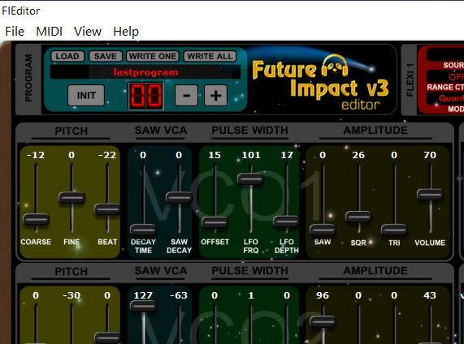
Task: Click the WRITE ALL button
Action: pyautogui.click(x=210, y=56)
